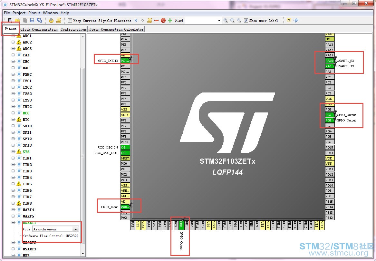Expand the ADC2 tree node
The height and width of the screenshot is (261, 376).
(13, 42)
